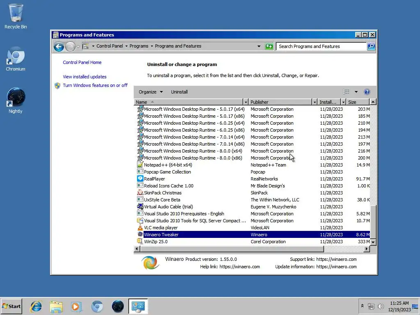Expand the address bar history dropdown
The width and height of the screenshot is (420, 315).
(259, 46)
